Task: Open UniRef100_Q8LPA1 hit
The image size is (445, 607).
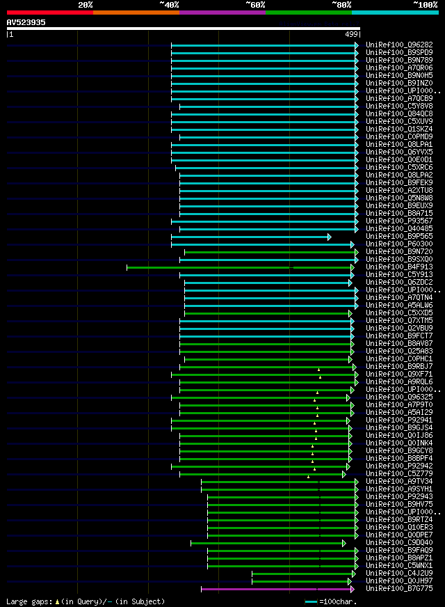Action: 399,144
